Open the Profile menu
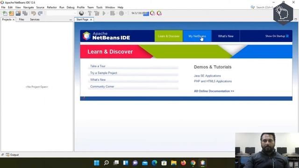The image size is (299, 168). pyautogui.click(x=81, y=7)
